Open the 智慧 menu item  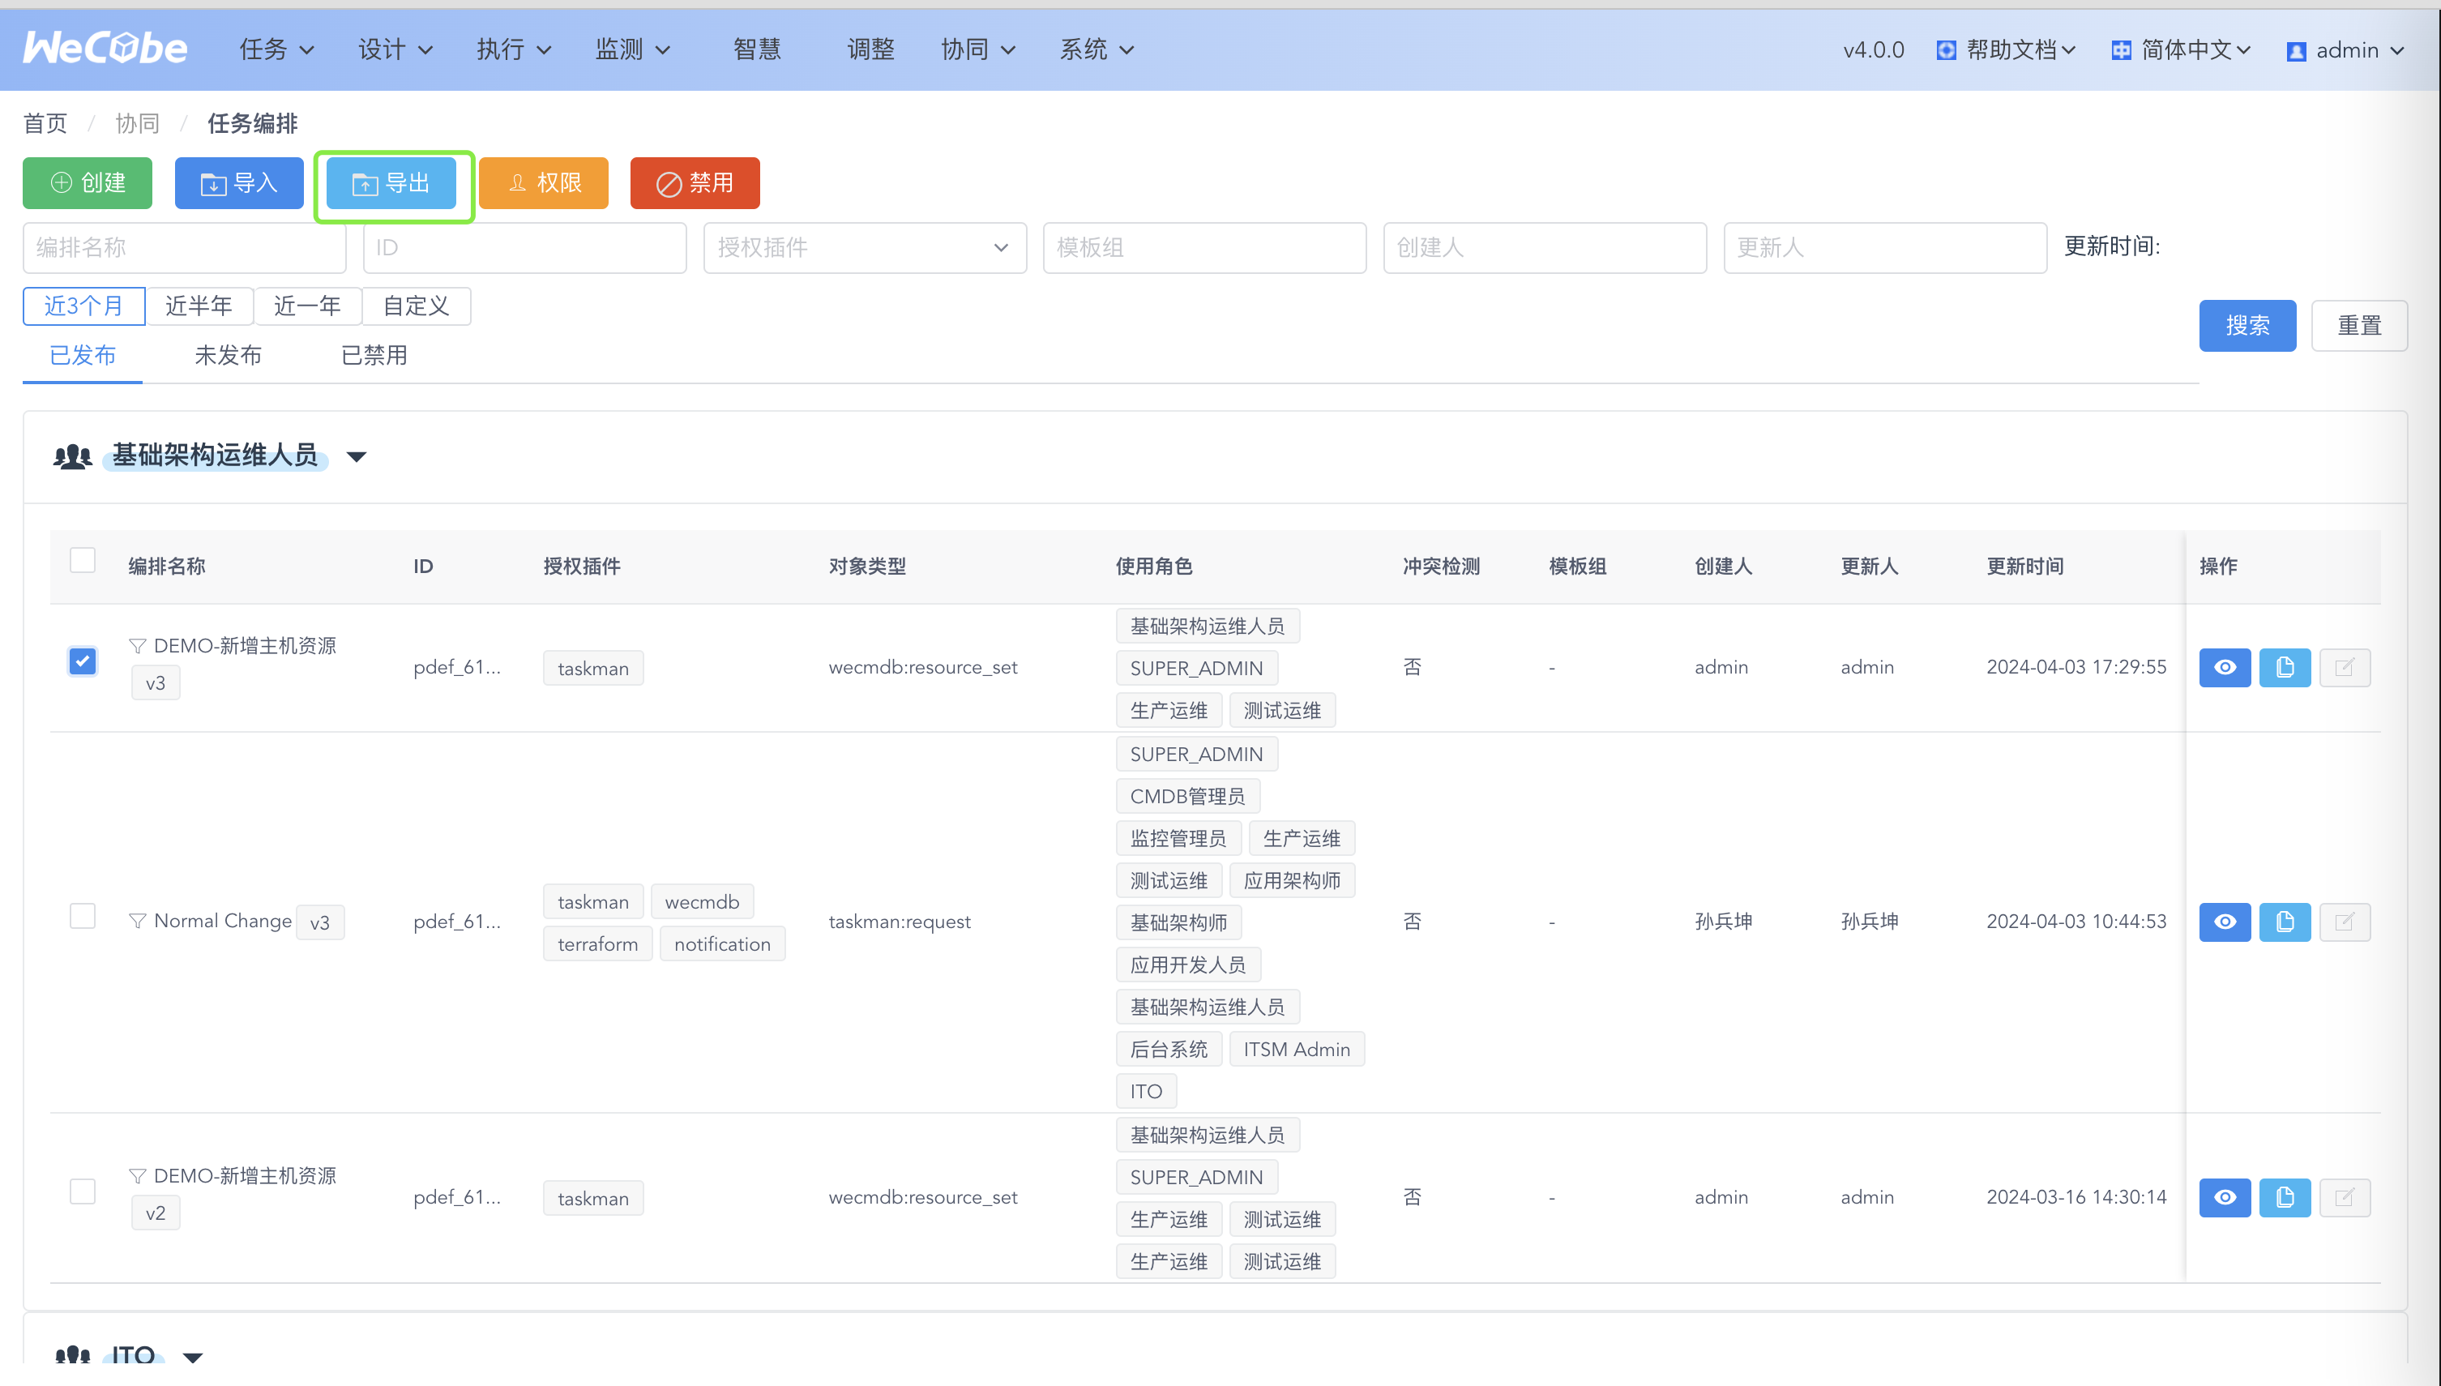pos(757,49)
